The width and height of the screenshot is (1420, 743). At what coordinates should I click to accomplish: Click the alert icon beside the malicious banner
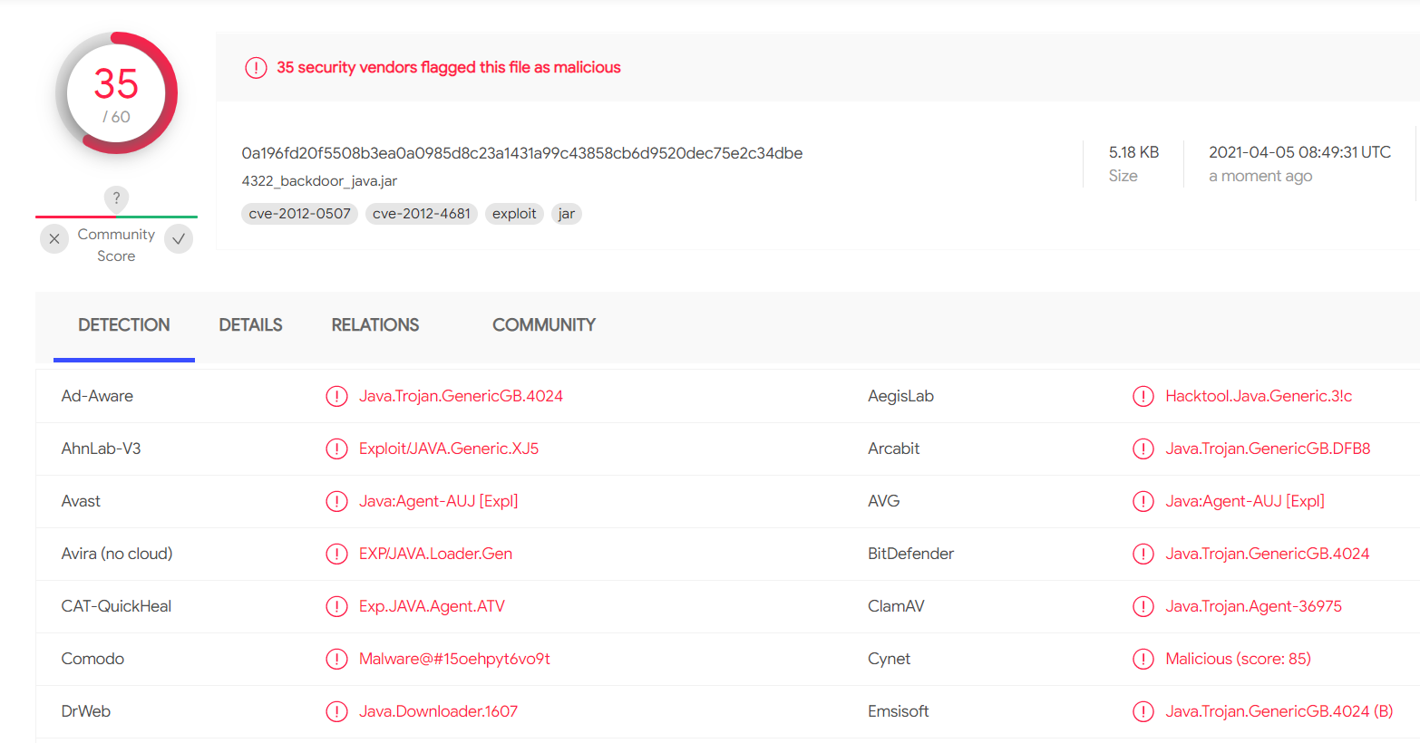pos(256,68)
